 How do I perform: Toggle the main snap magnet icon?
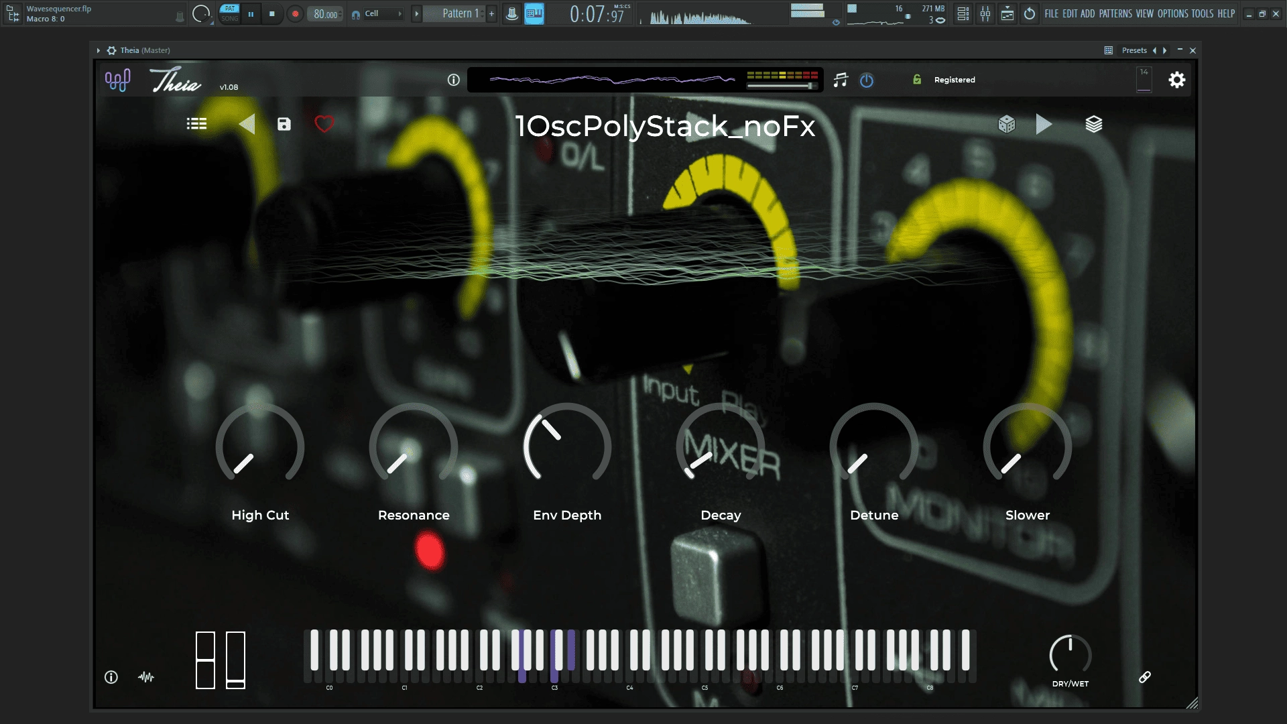tap(355, 14)
